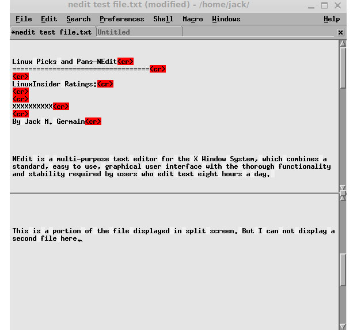Viewport: 357px width, 330px height.
Task: Click the 'and stability required by users' line
Action: click(x=141, y=174)
